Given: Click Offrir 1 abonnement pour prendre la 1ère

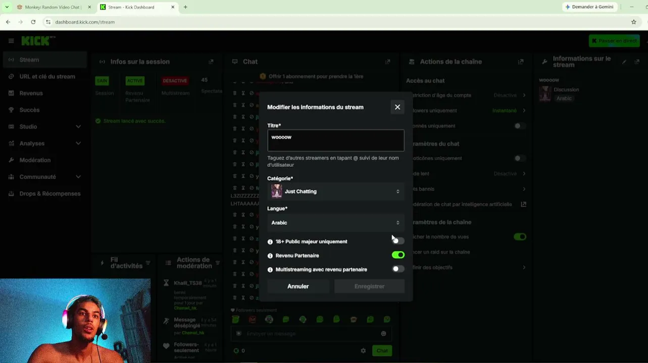Looking at the screenshot, I should (316, 77).
